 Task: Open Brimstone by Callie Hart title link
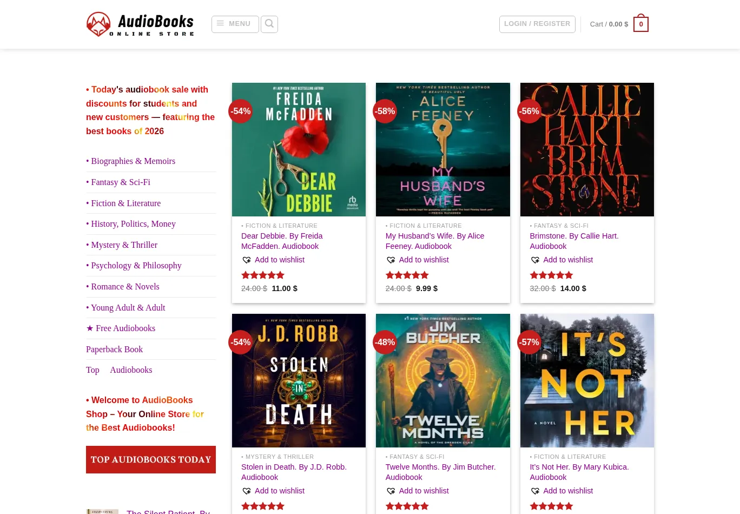574,241
